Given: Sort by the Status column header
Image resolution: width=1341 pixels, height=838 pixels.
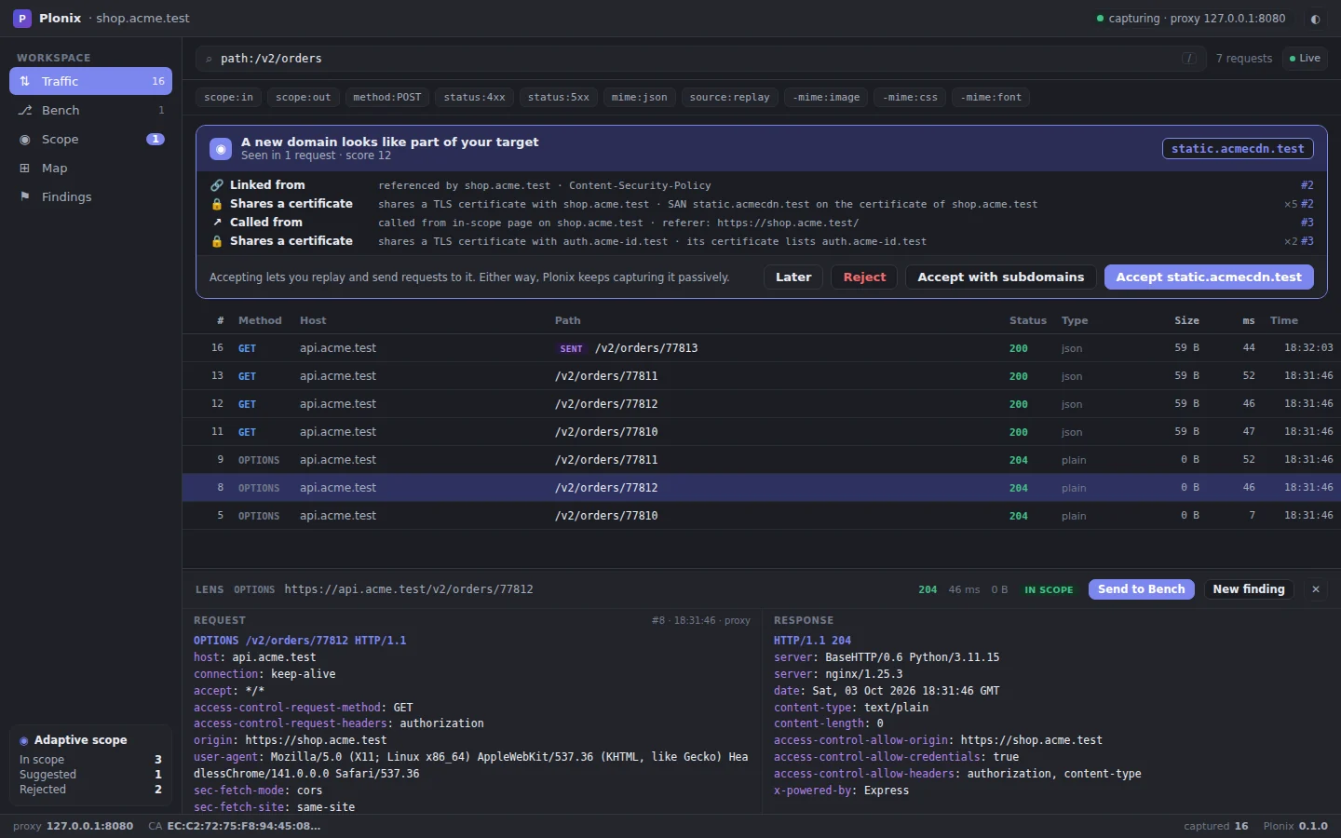Looking at the screenshot, I should coord(1028,320).
